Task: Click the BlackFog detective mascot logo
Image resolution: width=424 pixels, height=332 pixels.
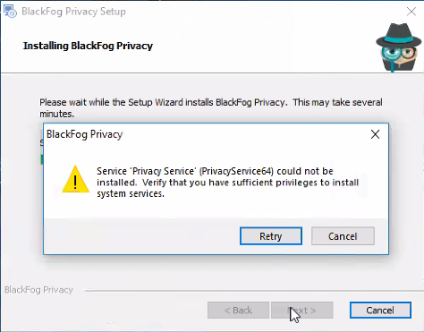Action: [x=399, y=47]
